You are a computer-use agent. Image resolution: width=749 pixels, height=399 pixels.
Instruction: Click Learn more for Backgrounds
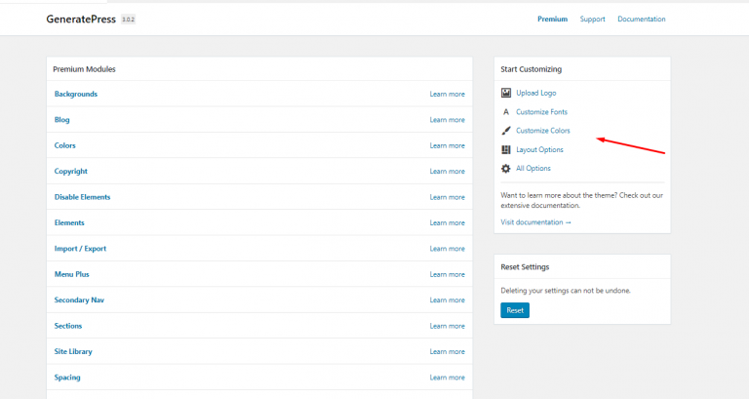tap(447, 94)
